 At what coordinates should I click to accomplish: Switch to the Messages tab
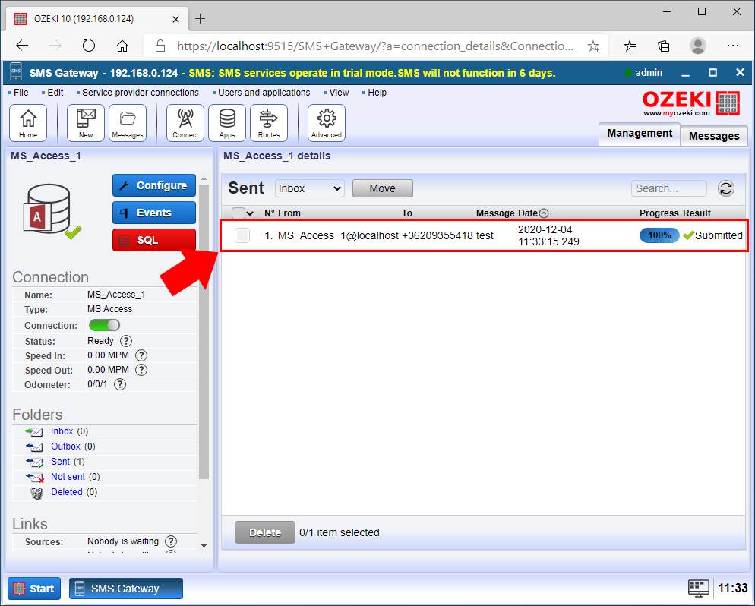pyautogui.click(x=713, y=136)
